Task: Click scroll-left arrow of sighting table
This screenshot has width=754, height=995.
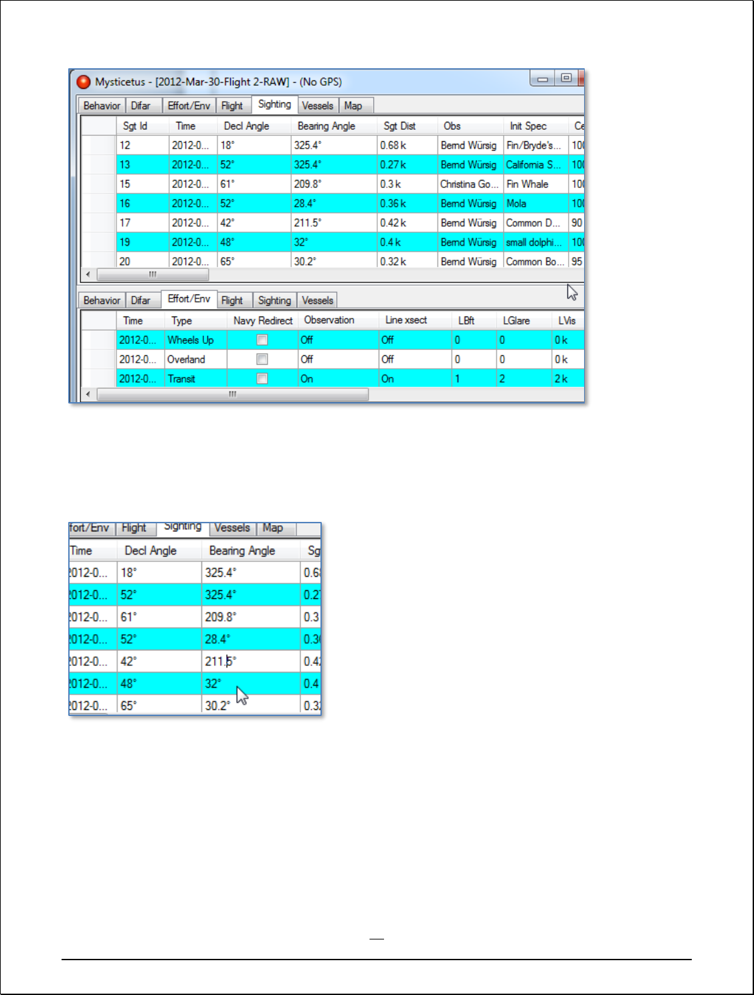Action: click(88, 274)
